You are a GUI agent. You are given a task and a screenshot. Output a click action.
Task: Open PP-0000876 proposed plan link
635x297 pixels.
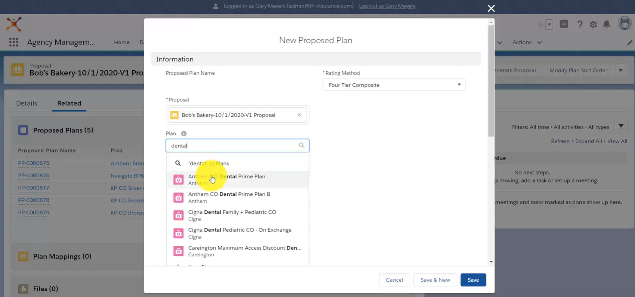point(34,175)
